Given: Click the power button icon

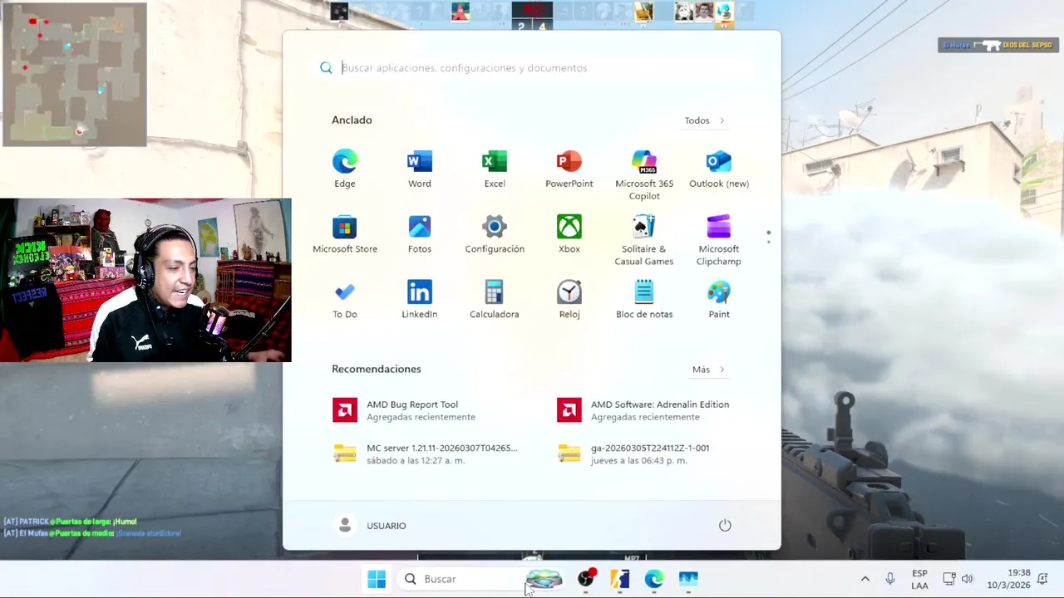Looking at the screenshot, I should pos(725,525).
